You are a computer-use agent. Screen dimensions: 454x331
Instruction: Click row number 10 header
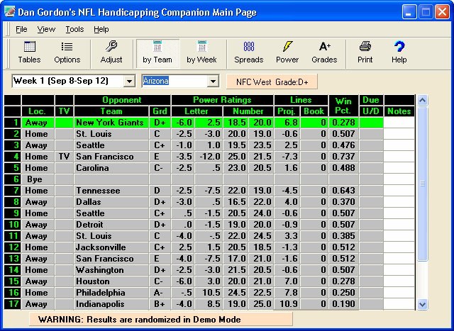[x=13, y=225]
